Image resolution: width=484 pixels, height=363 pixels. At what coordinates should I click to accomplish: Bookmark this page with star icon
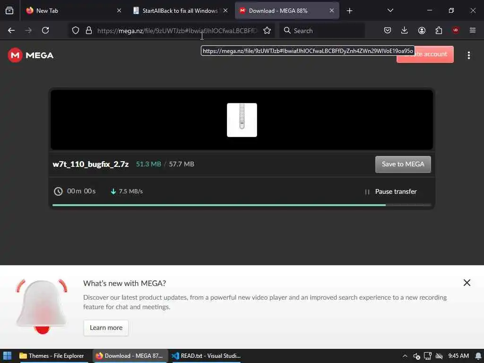click(x=267, y=30)
